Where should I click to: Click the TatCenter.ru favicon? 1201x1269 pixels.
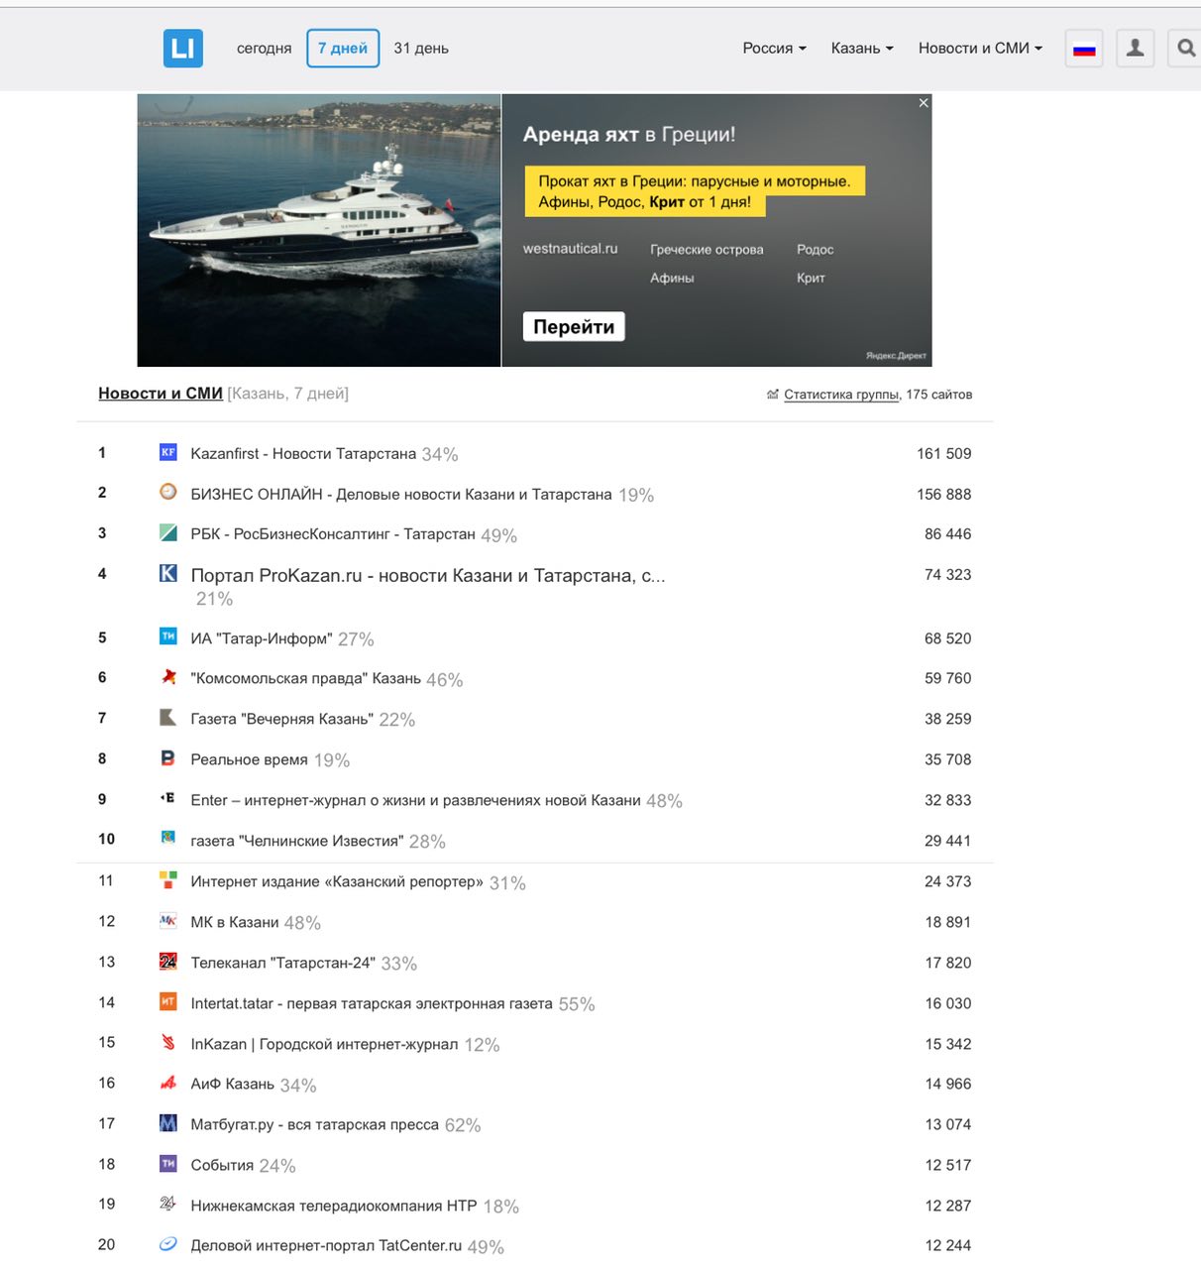[168, 1244]
